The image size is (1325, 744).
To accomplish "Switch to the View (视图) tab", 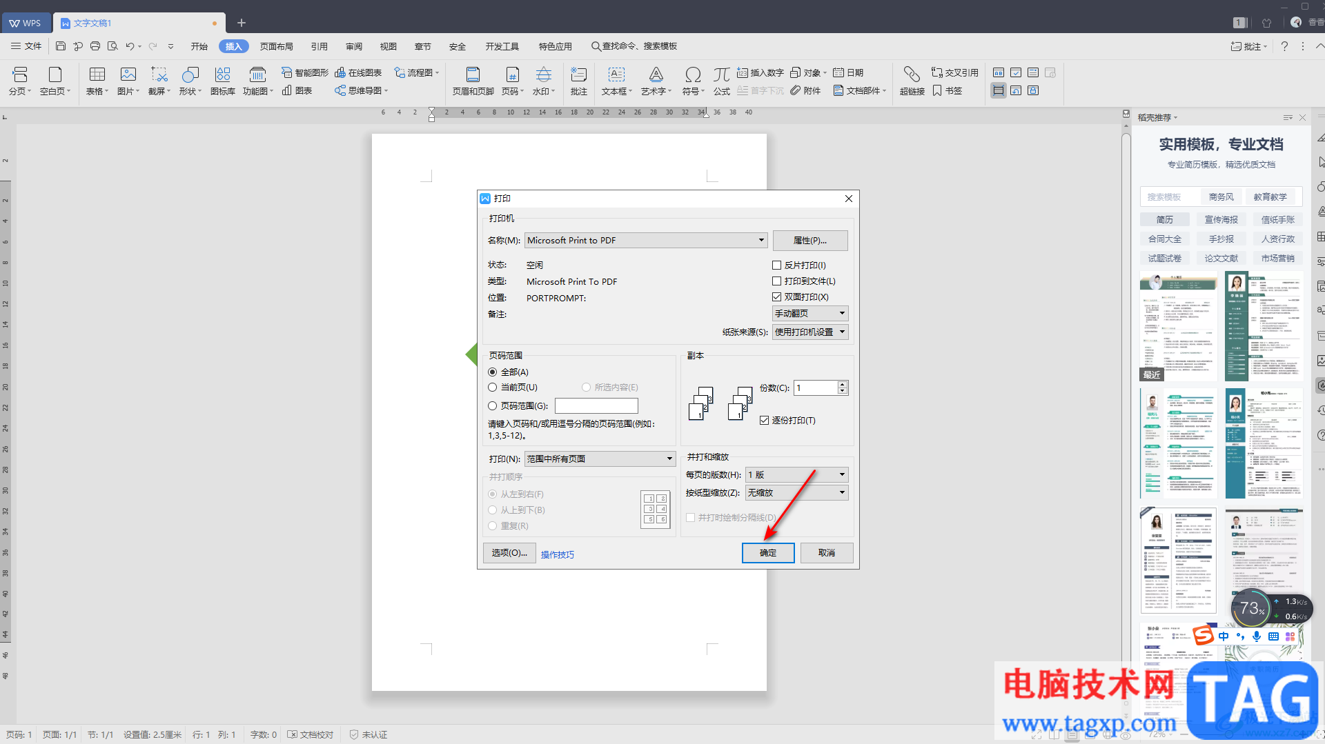I will [x=389, y=46].
